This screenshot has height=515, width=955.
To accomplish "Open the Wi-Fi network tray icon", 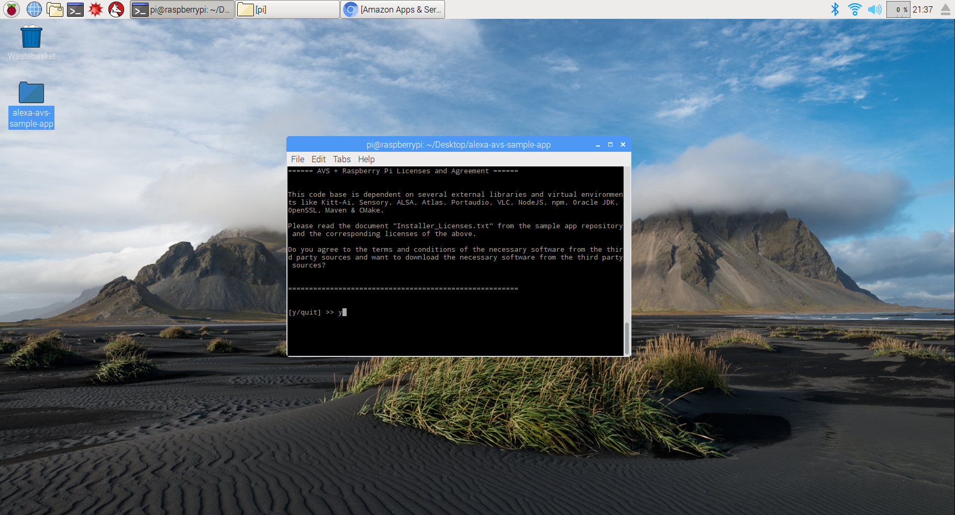I will point(854,8).
